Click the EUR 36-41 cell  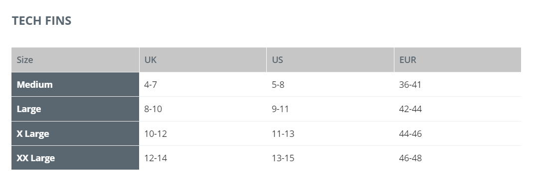click(458, 84)
